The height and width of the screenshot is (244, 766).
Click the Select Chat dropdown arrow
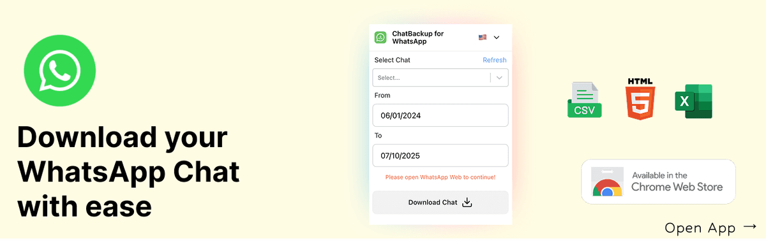(499, 78)
